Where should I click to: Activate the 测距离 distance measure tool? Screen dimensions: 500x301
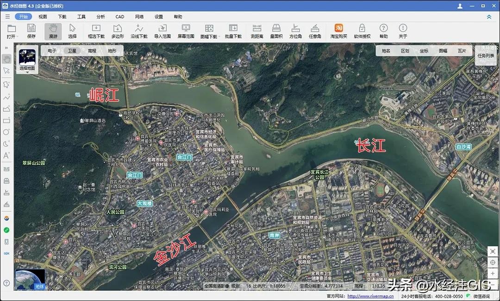257,31
